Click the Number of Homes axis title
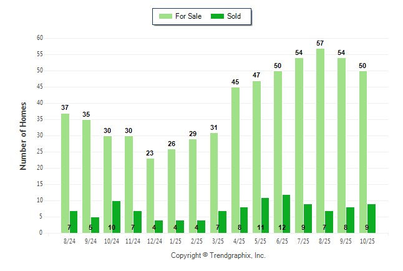 [x=23, y=135]
